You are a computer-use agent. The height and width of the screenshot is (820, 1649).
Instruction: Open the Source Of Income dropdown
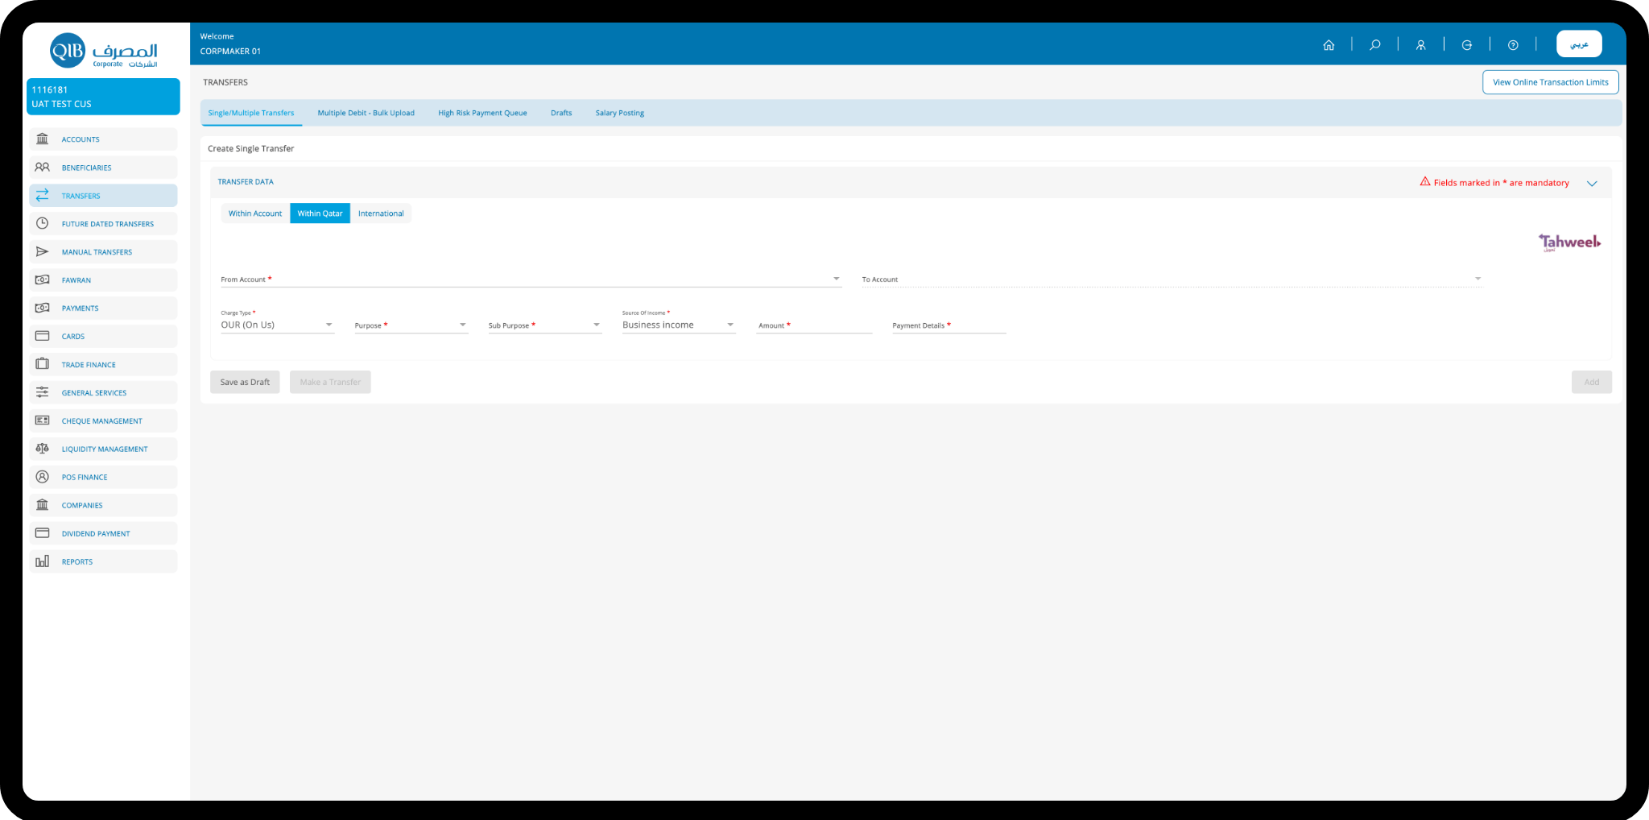pos(678,324)
